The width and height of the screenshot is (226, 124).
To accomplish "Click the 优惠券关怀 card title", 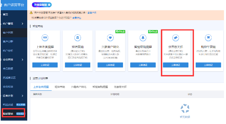I will click(x=176, y=47).
